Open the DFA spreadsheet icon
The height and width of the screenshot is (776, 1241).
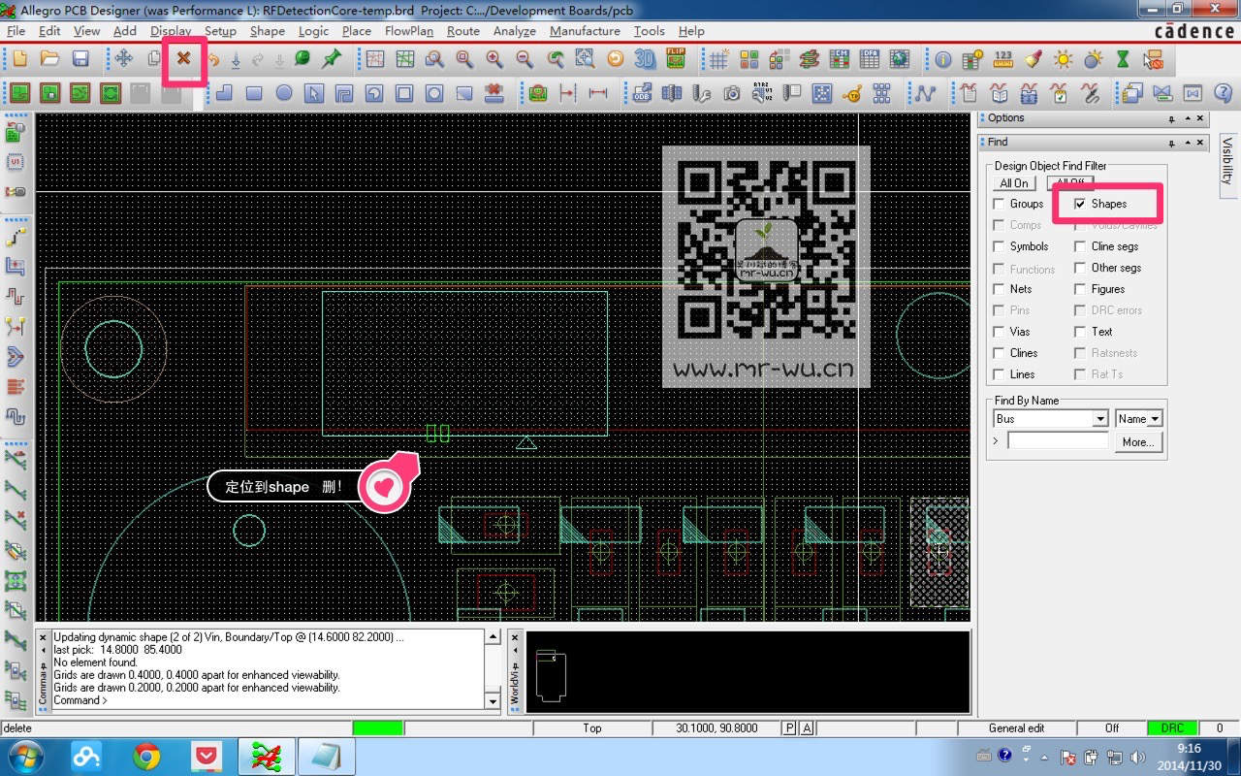coord(870,59)
